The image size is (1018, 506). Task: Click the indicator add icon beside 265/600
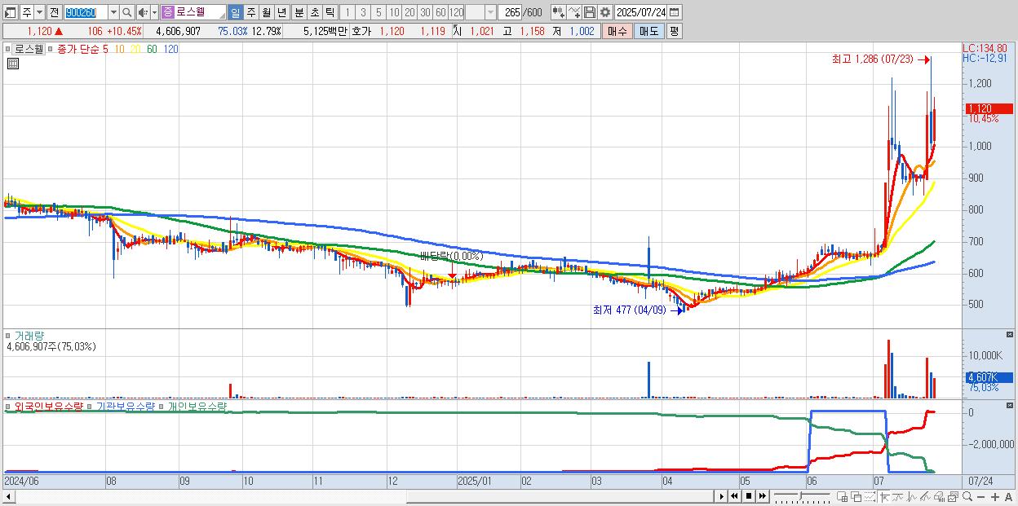click(x=558, y=12)
